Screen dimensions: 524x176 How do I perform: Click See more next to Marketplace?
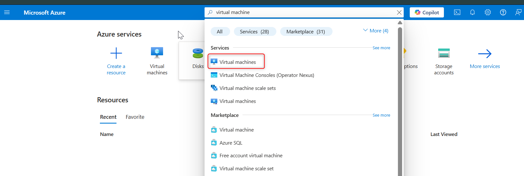click(381, 115)
